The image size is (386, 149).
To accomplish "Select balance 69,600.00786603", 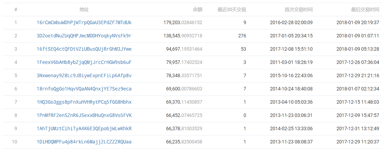I will point(184,89).
